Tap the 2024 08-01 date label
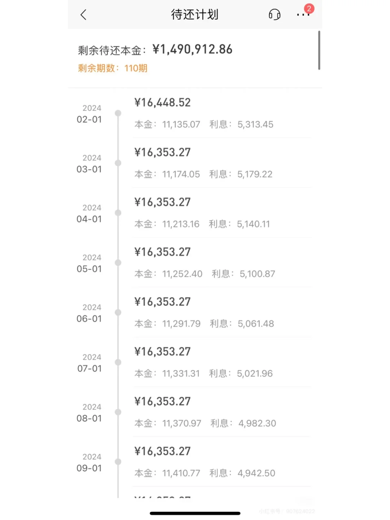 coord(89,413)
